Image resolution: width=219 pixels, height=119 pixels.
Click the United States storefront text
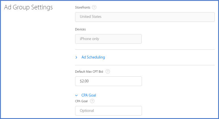click(91, 17)
